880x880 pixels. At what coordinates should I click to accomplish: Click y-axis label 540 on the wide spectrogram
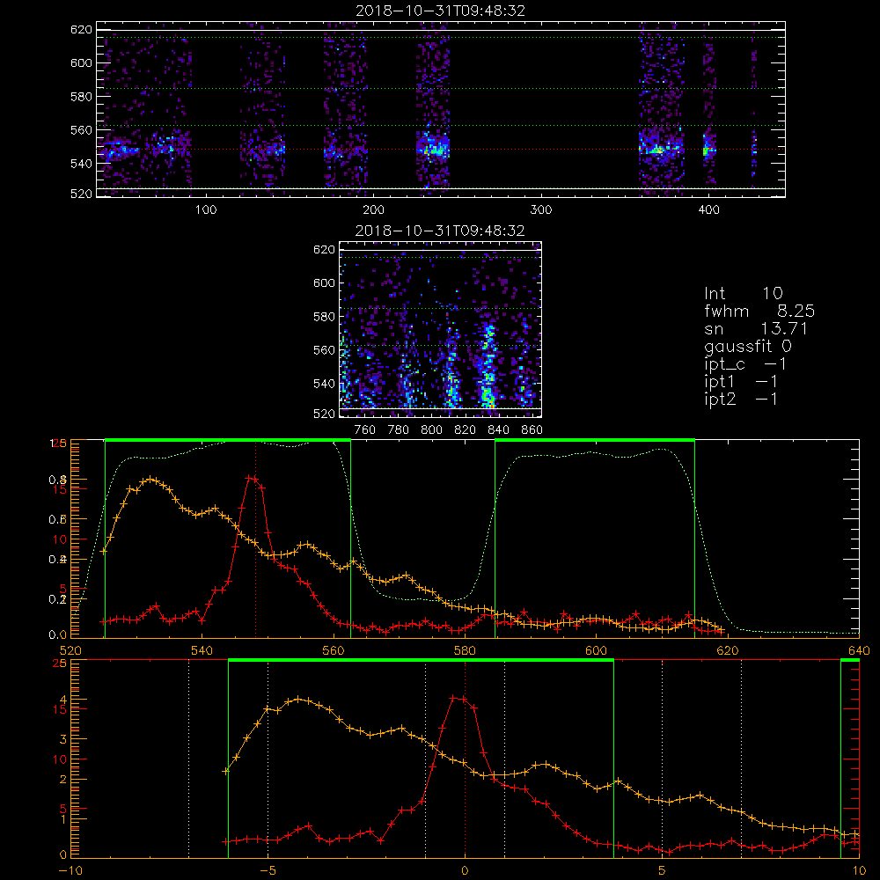(x=81, y=164)
